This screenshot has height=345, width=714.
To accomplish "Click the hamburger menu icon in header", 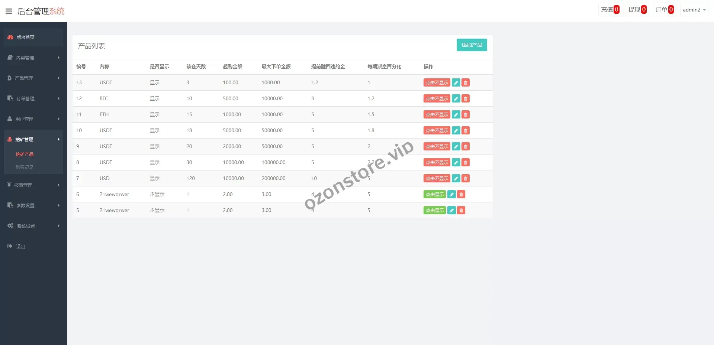I will point(9,11).
